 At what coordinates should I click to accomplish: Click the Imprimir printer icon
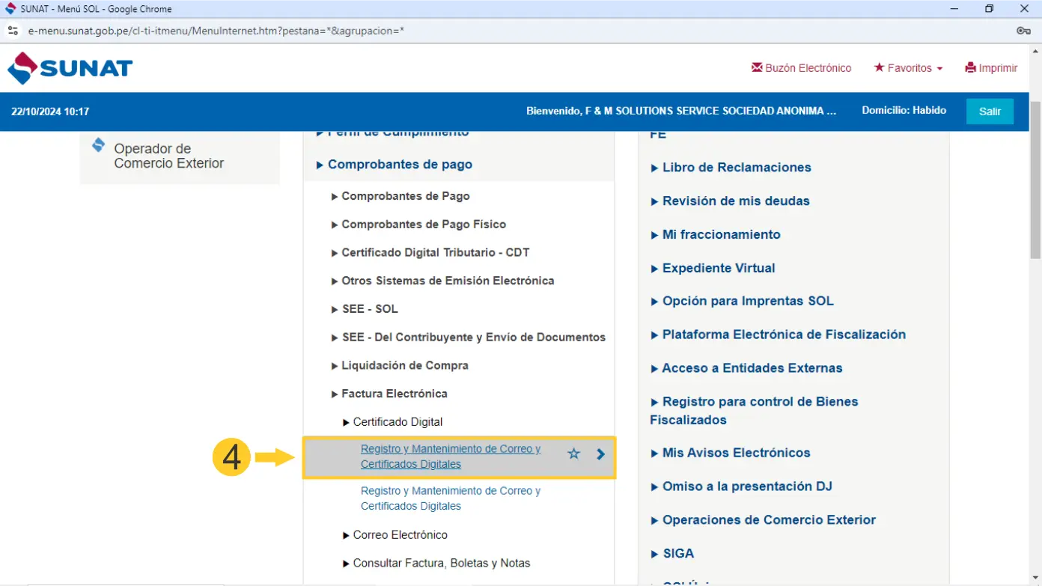[x=971, y=67]
